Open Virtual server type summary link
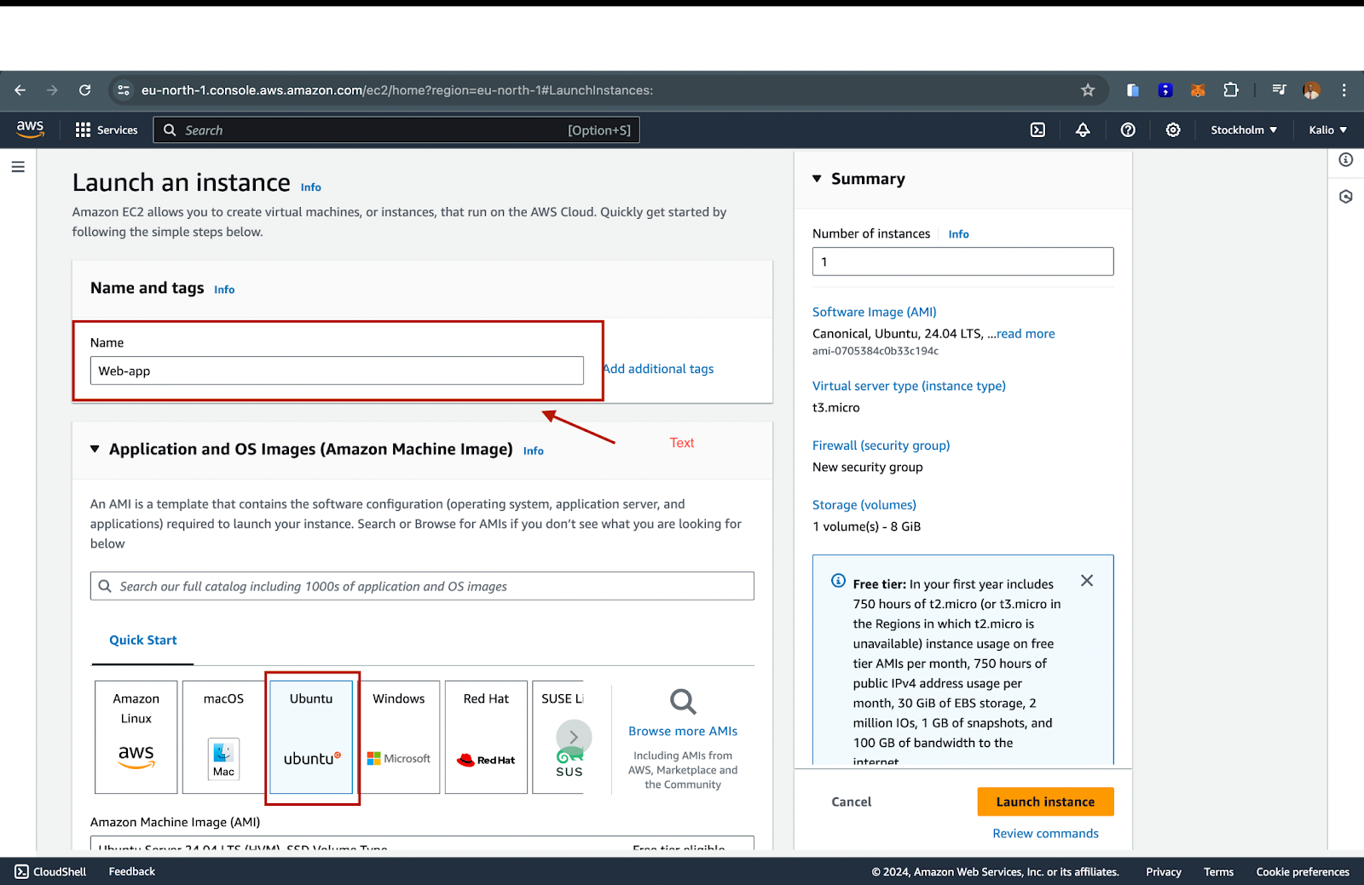Image resolution: width=1364 pixels, height=885 pixels. (909, 386)
